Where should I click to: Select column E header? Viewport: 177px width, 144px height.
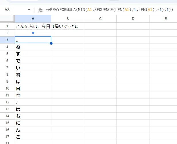pyautogui.click(x=163, y=19)
